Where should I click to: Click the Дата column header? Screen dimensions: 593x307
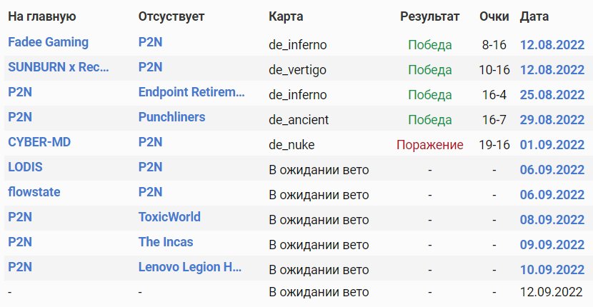(x=535, y=16)
